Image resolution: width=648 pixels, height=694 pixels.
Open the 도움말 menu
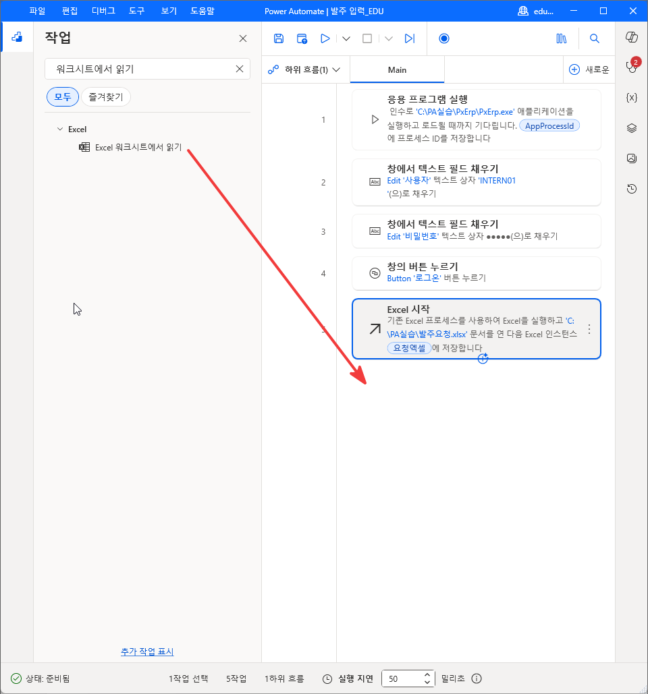202,11
